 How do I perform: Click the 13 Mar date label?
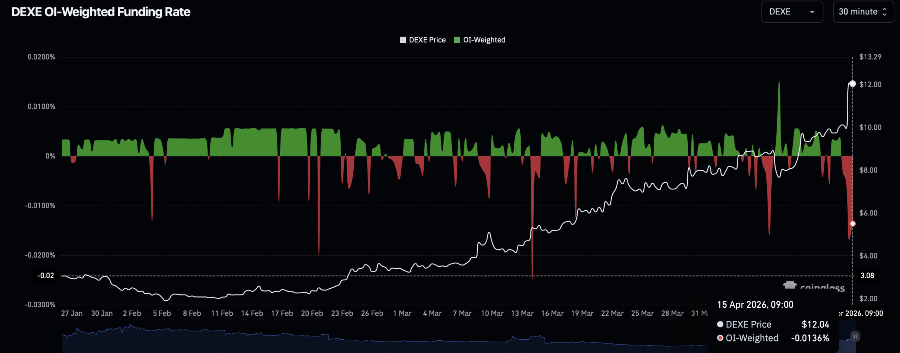pos(522,313)
